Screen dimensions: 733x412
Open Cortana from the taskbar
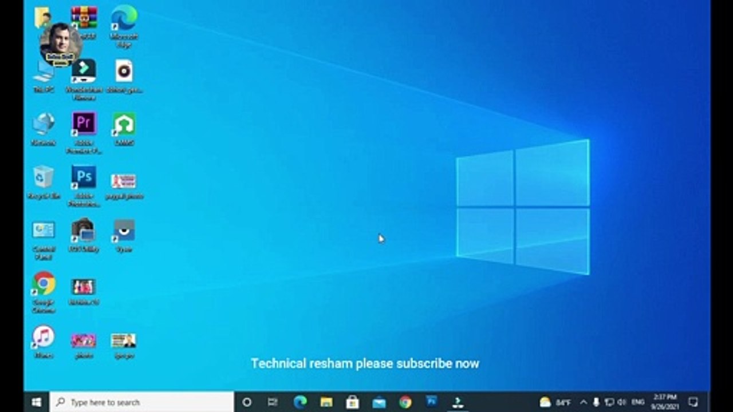tap(247, 402)
